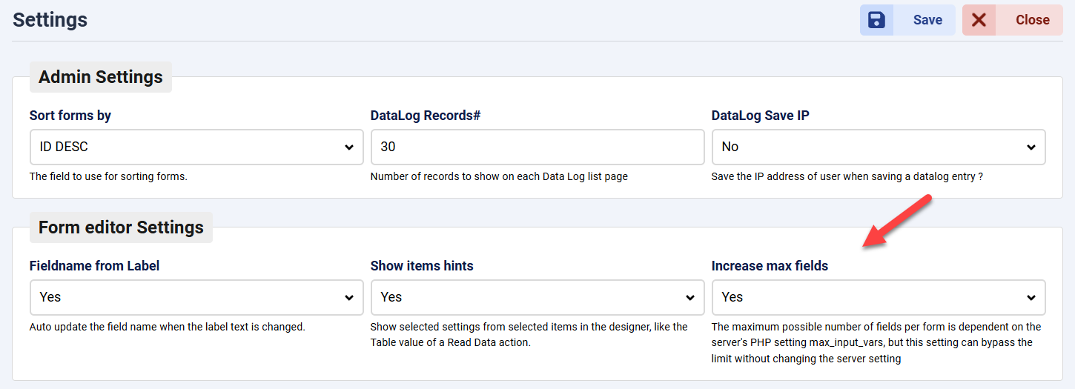Click the floppy disk Save icon
Viewport: 1075px width, 389px height.
876,20
